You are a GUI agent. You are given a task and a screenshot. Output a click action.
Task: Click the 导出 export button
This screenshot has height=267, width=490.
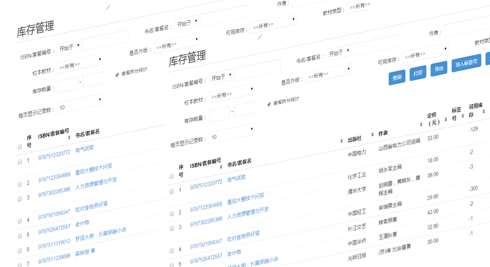tap(439, 69)
